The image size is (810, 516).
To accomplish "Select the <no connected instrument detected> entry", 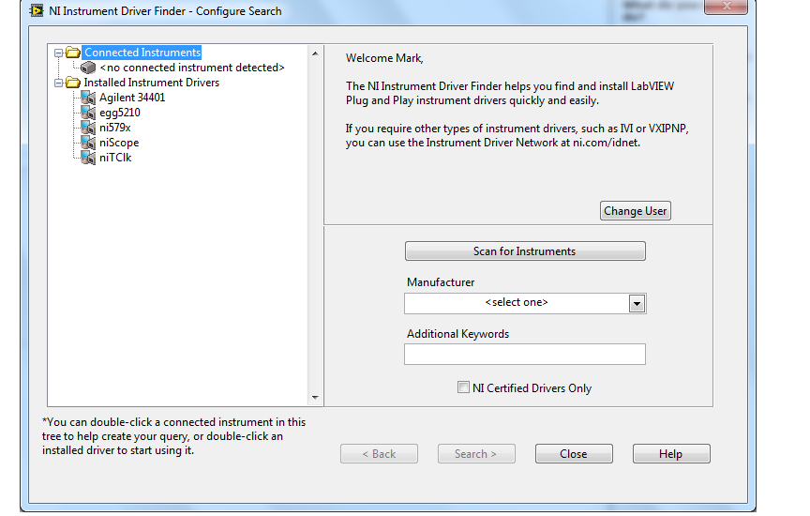I will (192, 68).
